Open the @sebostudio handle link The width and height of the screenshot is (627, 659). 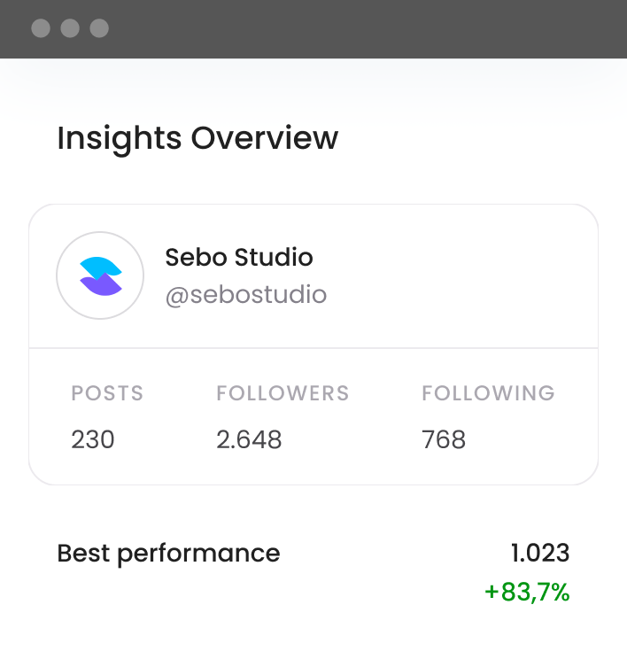(246, 295)
